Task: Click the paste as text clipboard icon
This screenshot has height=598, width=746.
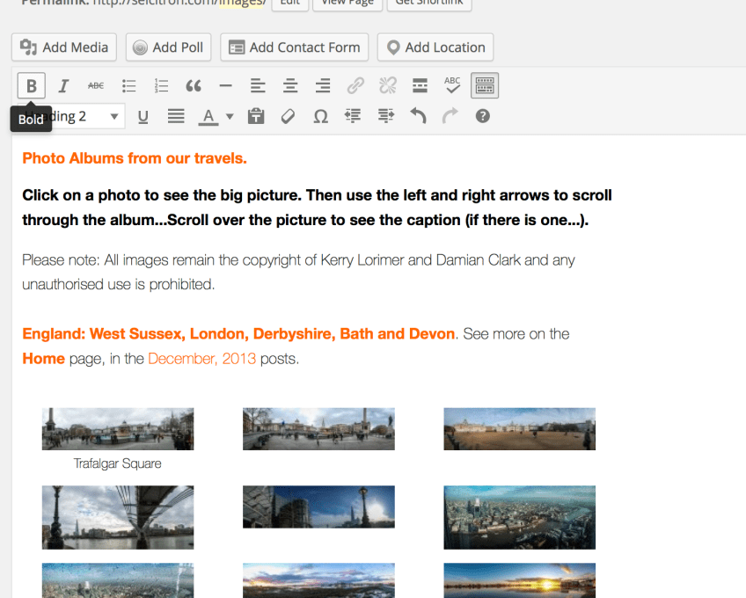Action: [x=256, y=116]
